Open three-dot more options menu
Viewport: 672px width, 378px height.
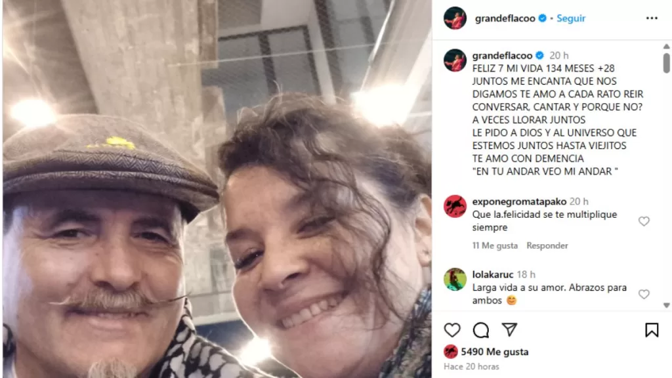pyautogui.click(x=652, y=18)
